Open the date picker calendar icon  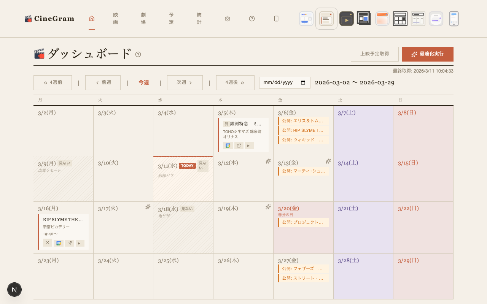[x=303, y=82]
